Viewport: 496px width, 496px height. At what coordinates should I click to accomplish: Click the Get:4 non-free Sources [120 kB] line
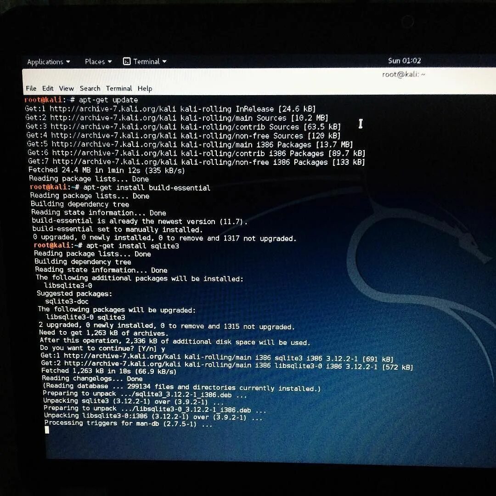click(183, 135)
